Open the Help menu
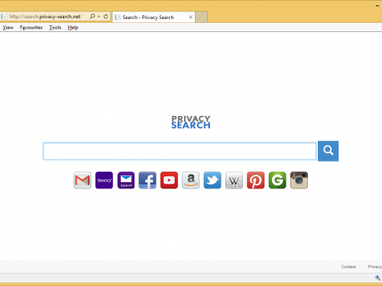 [73, 27]
